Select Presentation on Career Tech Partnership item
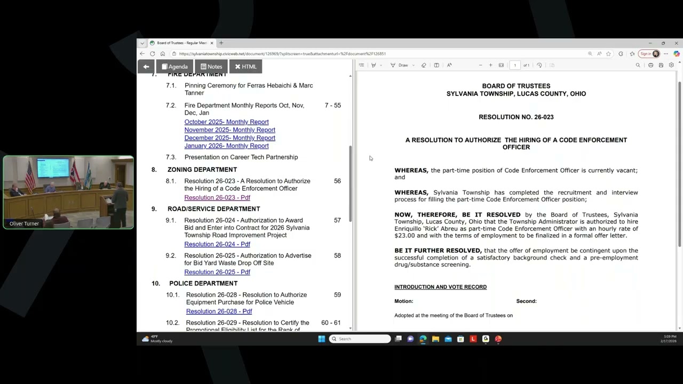The width and height of the screenshot is (683, 384). point(241,157)
